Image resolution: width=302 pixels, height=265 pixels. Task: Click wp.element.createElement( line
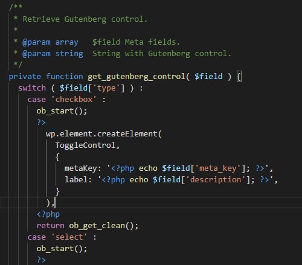104,134
